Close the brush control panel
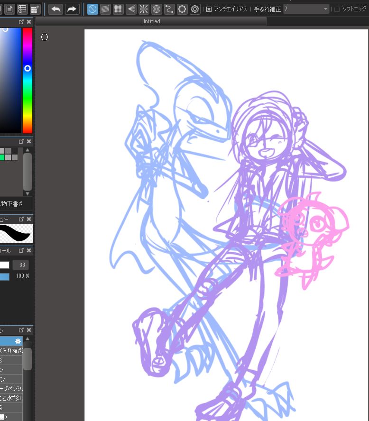 [x=29, y=250]
